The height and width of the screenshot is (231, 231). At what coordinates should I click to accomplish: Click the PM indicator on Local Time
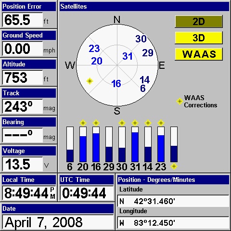pyautogui.click(x=52, y=193)
